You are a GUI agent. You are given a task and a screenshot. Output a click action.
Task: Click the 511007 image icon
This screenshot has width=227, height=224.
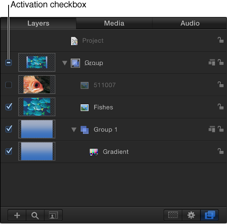(x=85, y=85)
